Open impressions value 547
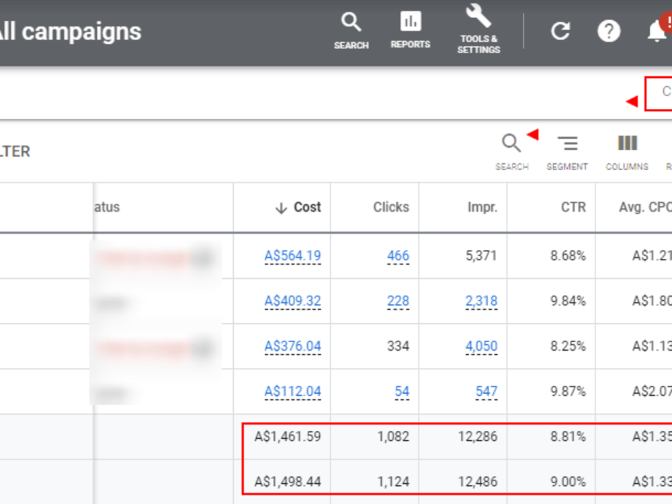672x504 pixels. 487,391
